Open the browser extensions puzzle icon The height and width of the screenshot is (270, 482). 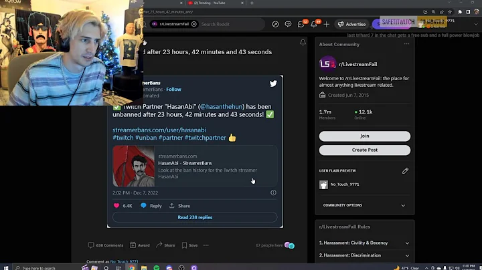click(460, 12)
